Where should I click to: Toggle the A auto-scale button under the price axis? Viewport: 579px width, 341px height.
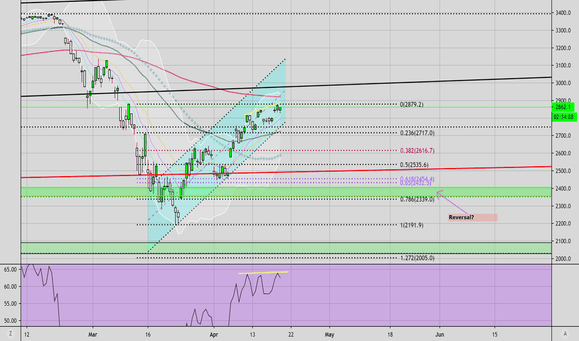point(565,334)
